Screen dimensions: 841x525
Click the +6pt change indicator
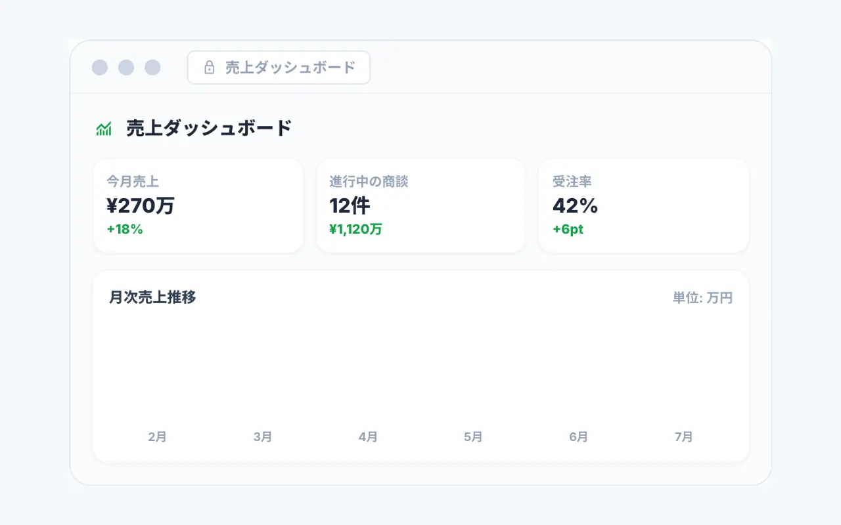pos(568,230)
